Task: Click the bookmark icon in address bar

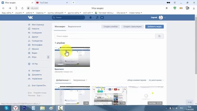Action: click(x=167, y=8)
